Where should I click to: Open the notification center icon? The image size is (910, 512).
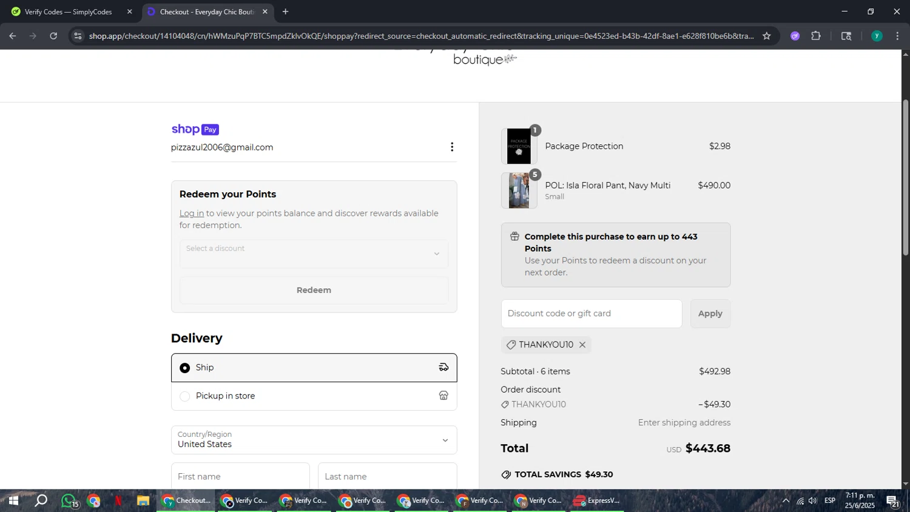click(893, 501)
